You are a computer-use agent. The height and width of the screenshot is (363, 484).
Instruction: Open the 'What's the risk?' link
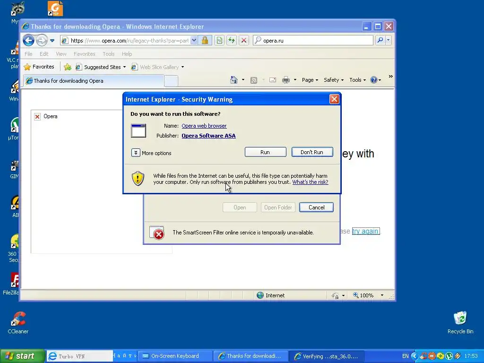click(310, 182)
